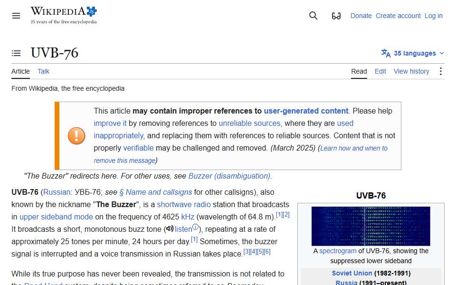Open the more options vertical dots
Screen dimensions: 456x285
(441, 71)
